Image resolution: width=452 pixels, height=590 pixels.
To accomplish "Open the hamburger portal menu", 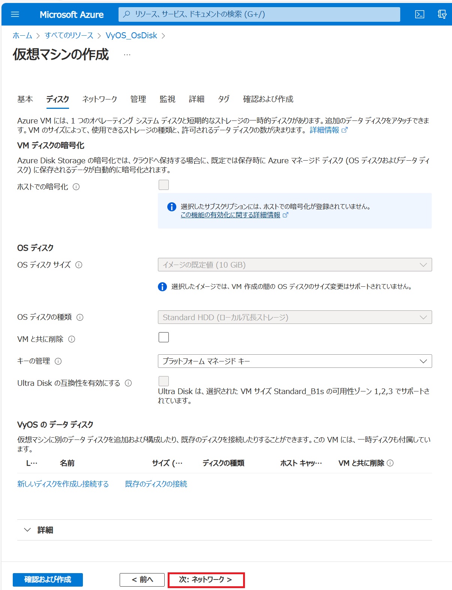I will click(x=15, y=14).
